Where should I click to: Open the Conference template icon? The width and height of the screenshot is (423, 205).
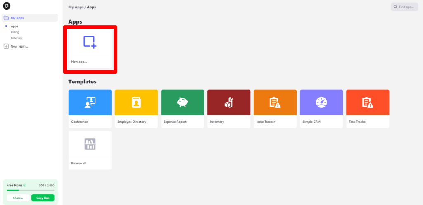(x=90, y=102)
